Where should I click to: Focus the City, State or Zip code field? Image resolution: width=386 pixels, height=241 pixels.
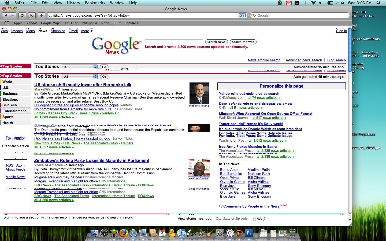tap(233, 219)
